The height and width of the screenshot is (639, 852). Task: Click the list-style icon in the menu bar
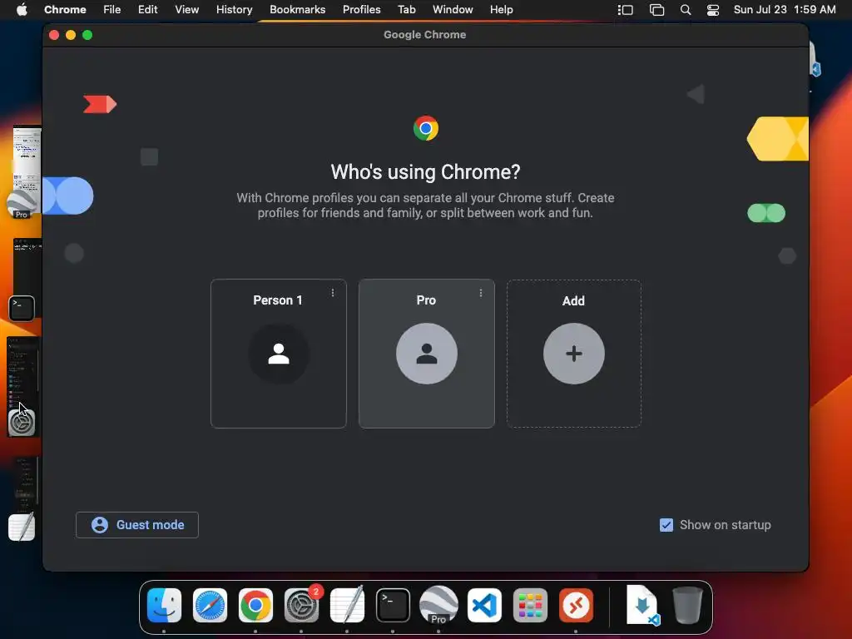[626, 10]
